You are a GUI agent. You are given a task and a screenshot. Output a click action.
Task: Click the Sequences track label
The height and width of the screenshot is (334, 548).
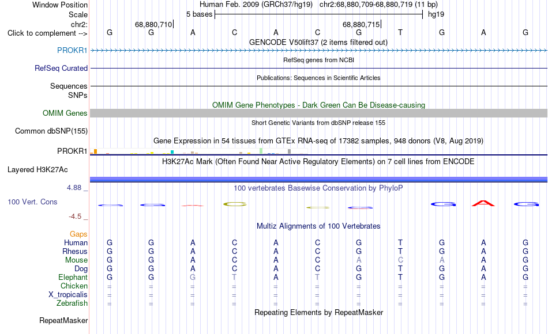click(x=69, y=86)
